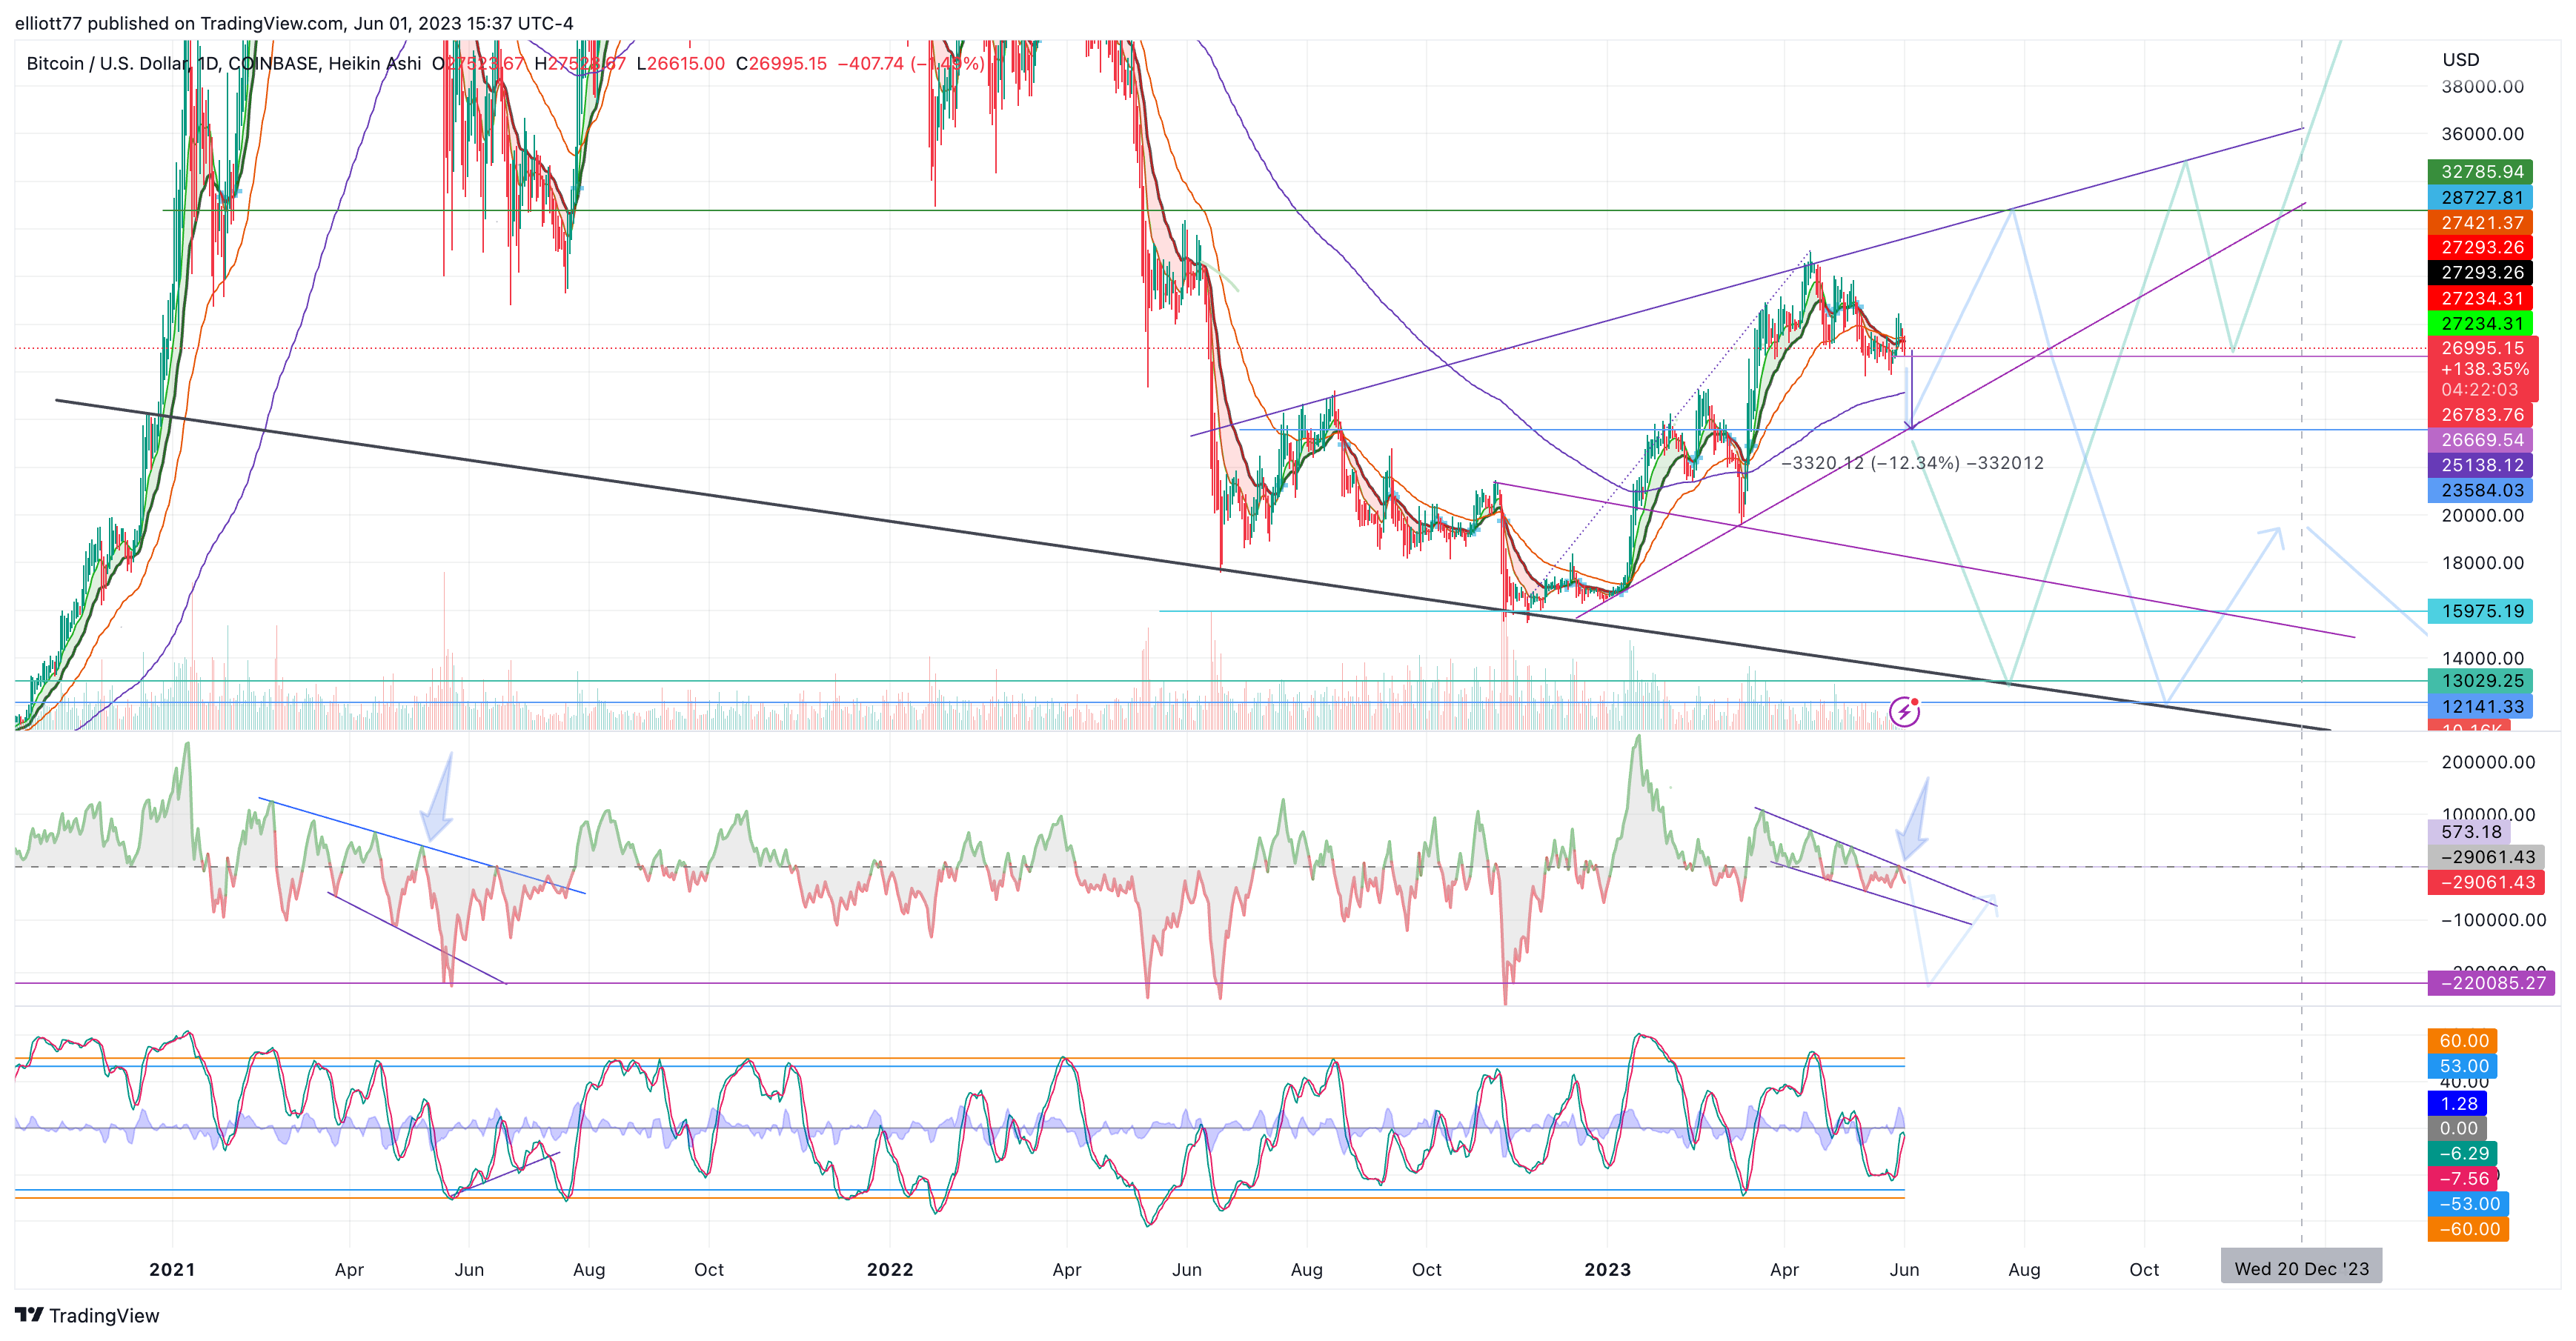Click the 2023 year label on time axis

tap(1608, 1270)
